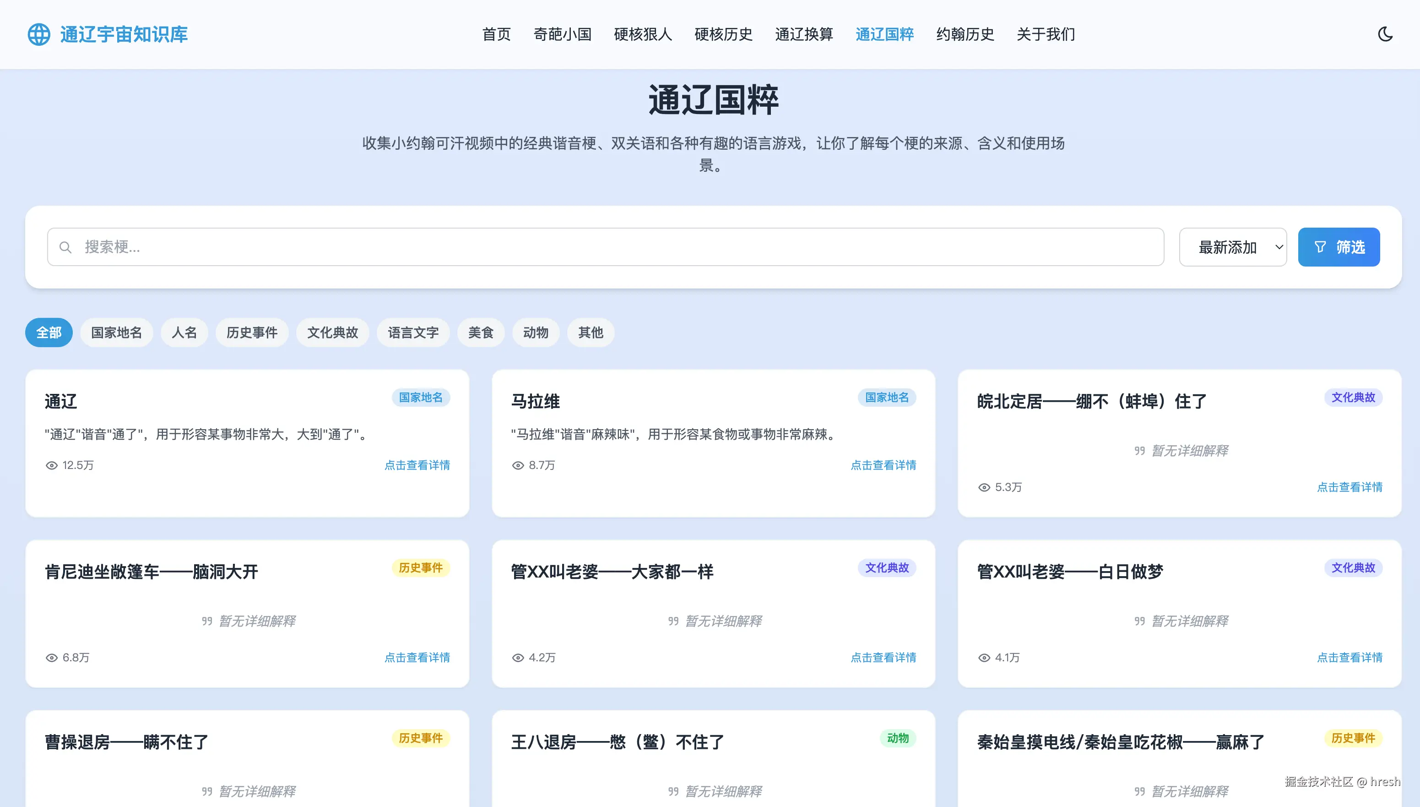Click the eye icon beside 6.8万
The image size is (1420, 807).
coord(52,658)
